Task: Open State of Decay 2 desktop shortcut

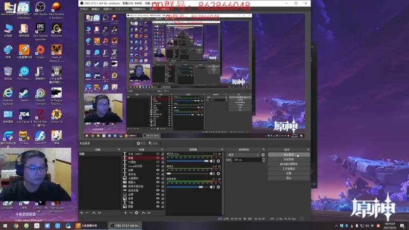Action: click(56, 54)
